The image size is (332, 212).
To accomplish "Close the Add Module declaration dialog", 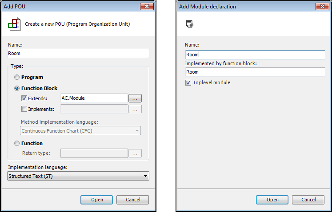I will point(322,7).
